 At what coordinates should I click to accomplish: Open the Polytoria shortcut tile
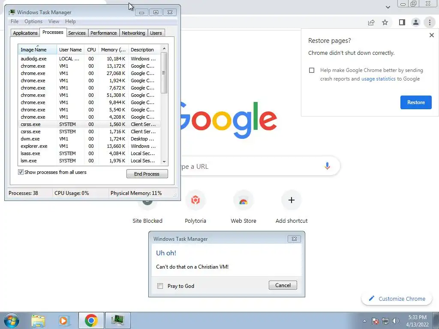(195, 207)
